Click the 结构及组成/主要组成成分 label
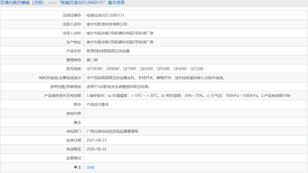Image resolution: width=308 pixels, height=173 pixels. click(60, 78)
